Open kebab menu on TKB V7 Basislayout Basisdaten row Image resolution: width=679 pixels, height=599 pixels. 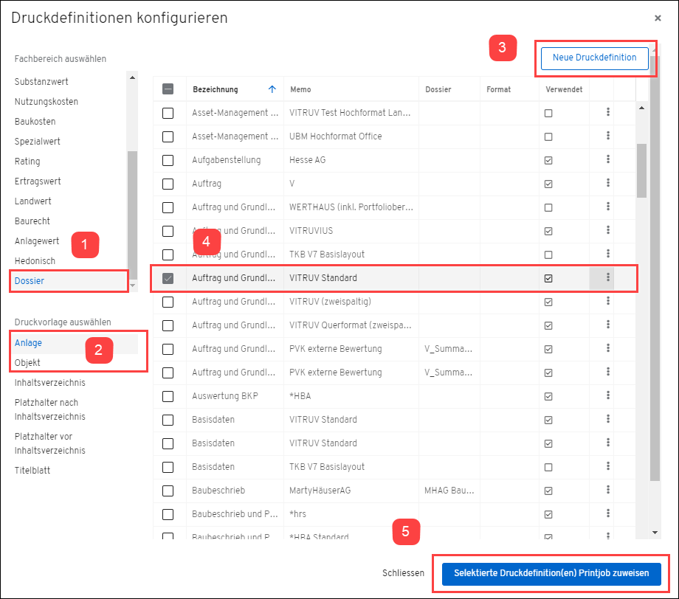point(608,467)
